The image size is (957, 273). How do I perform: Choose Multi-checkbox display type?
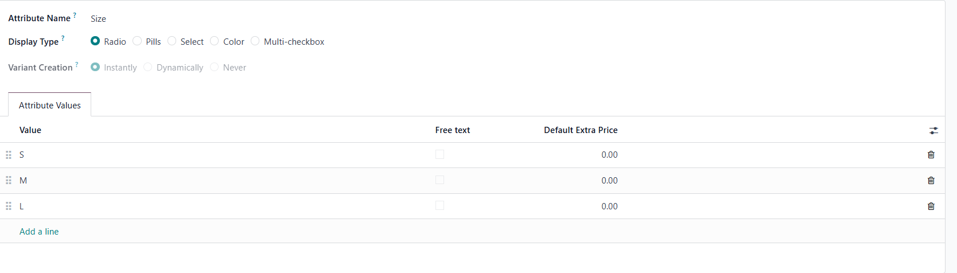[x=255, y=41]
